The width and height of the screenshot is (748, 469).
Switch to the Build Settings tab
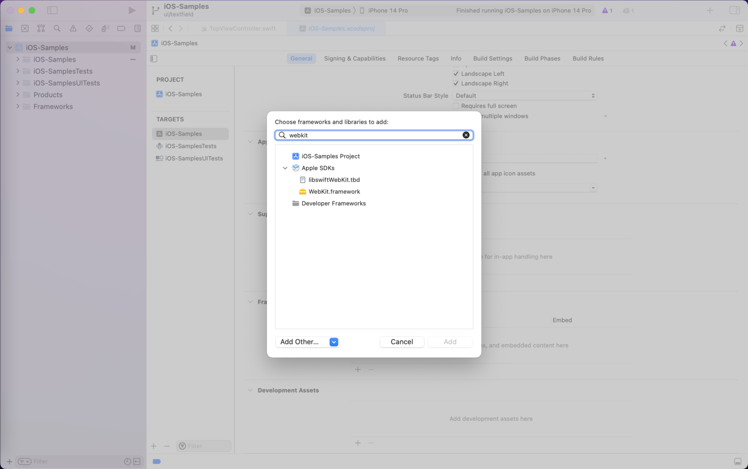click(492, 58)
